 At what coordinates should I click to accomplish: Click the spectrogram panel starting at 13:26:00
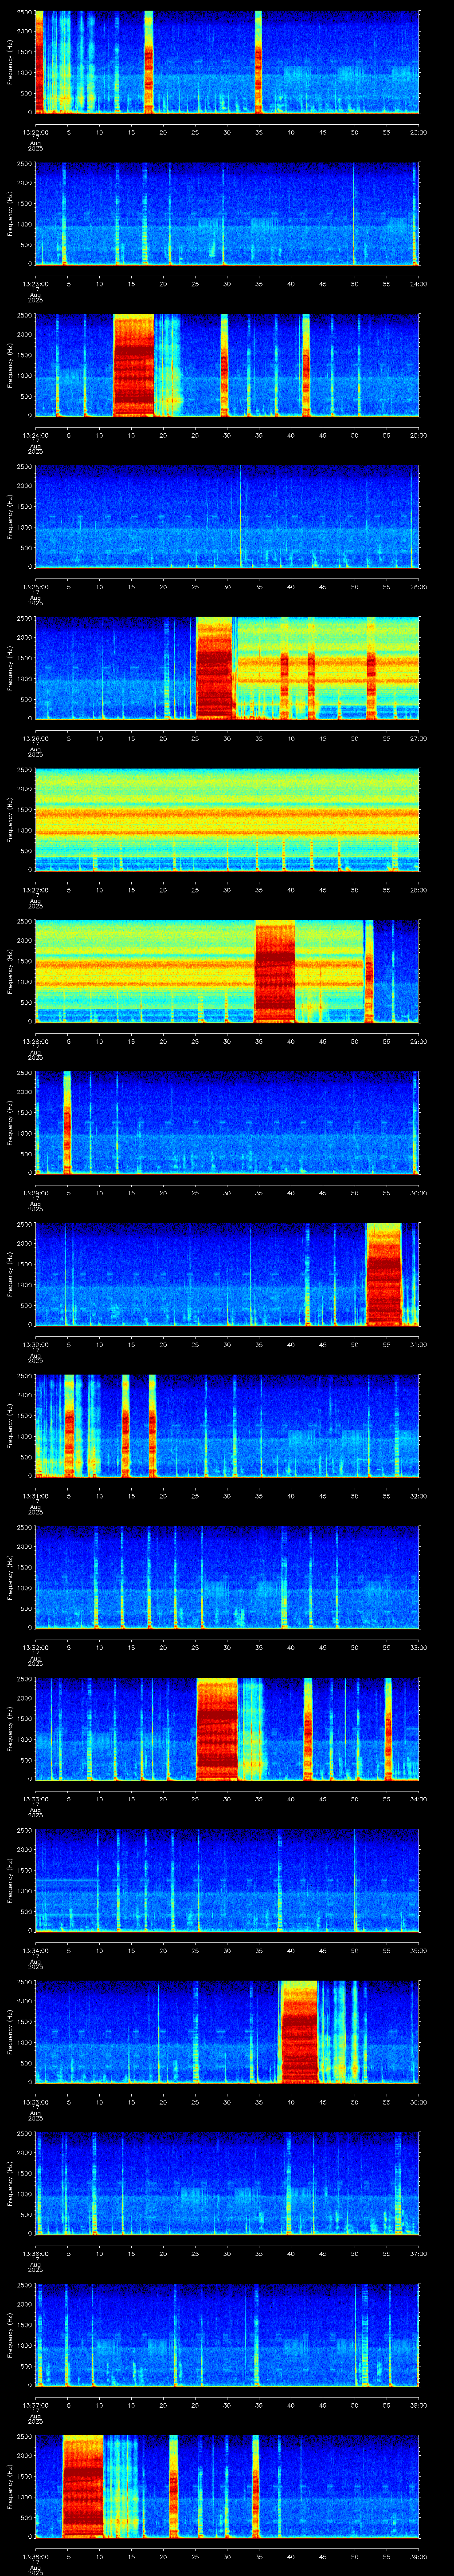point(227,669)
